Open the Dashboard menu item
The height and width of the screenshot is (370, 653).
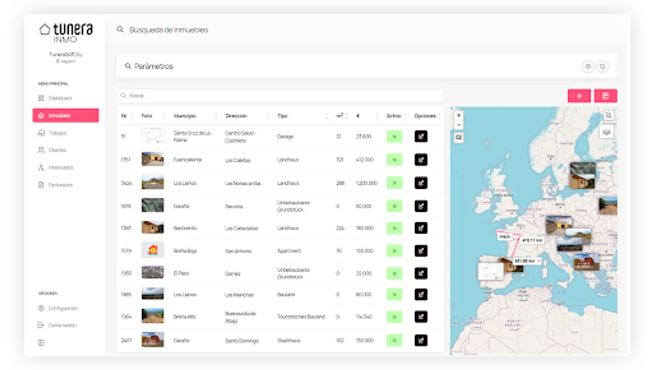[55, 98]
